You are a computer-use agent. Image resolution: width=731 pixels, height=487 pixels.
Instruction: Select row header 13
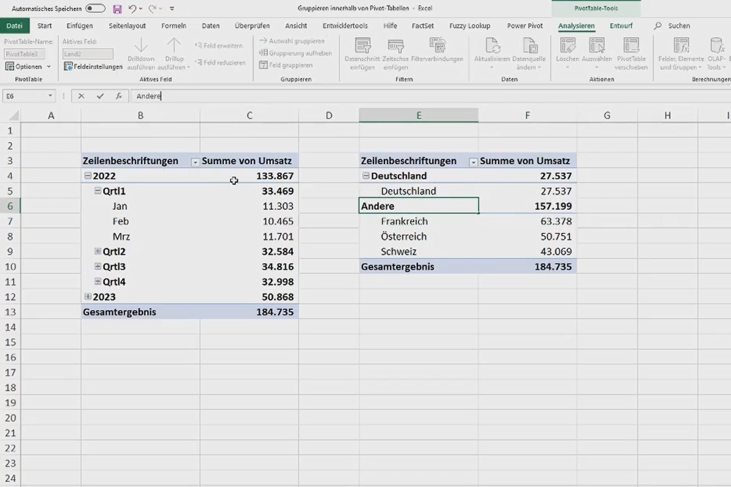[10, 312]
